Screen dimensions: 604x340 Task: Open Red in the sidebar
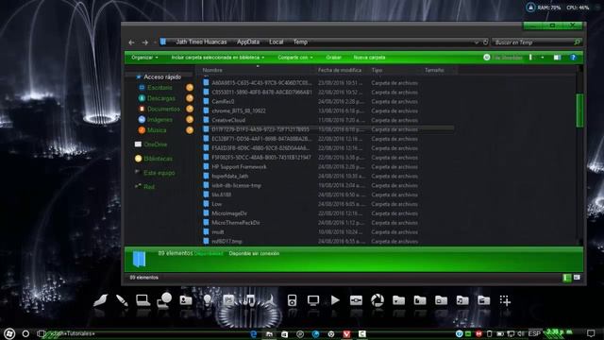point(149,187)
